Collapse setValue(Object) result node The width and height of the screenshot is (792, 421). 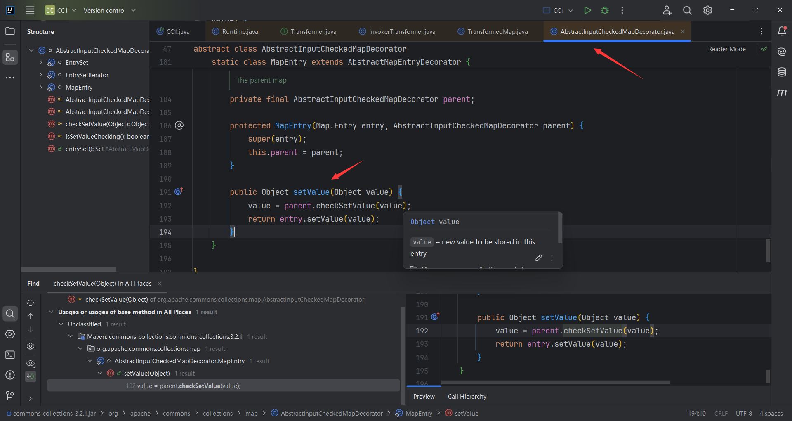[x=100, y=374]
